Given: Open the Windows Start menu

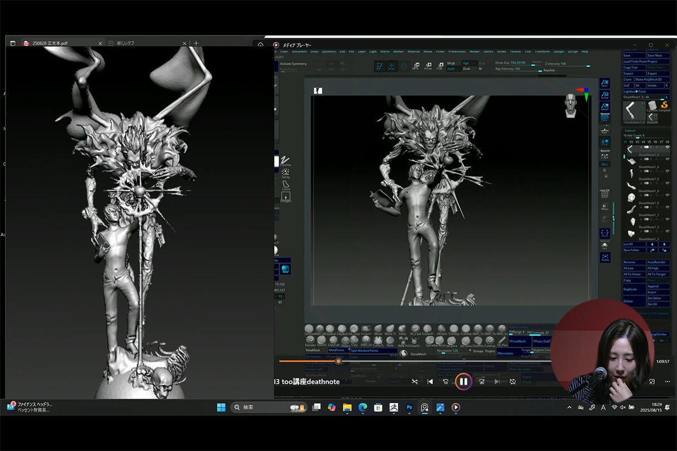Looking at the screenshot, I should click(221, 407).
